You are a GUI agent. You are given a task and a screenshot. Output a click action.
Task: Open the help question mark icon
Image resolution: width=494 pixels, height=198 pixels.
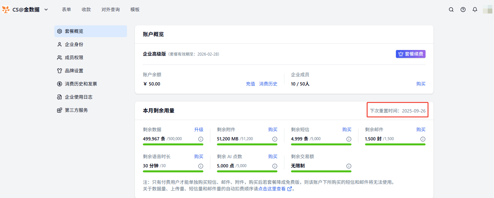pos(463,10)
